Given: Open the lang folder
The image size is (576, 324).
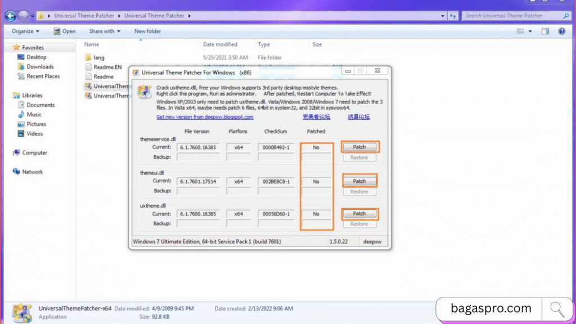Looking at the screenshot, I should (x=98, y=57).
